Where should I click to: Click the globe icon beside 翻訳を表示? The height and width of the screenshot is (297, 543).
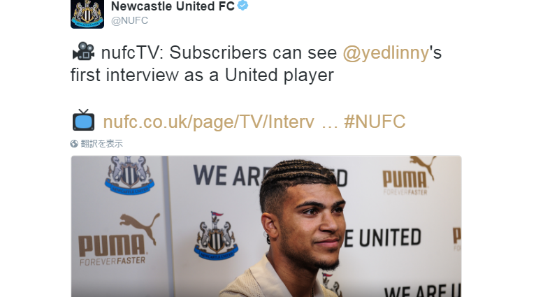(74, 144)
